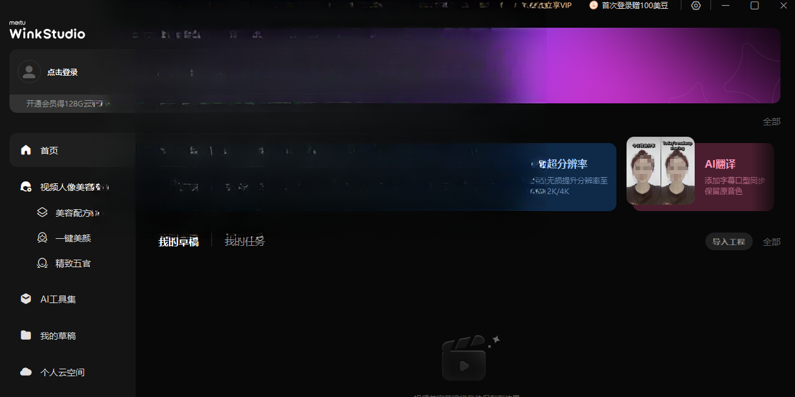Click 点击登录 to sign in
The height and width of the screenshot is (397, 795).
coord(62,72)
